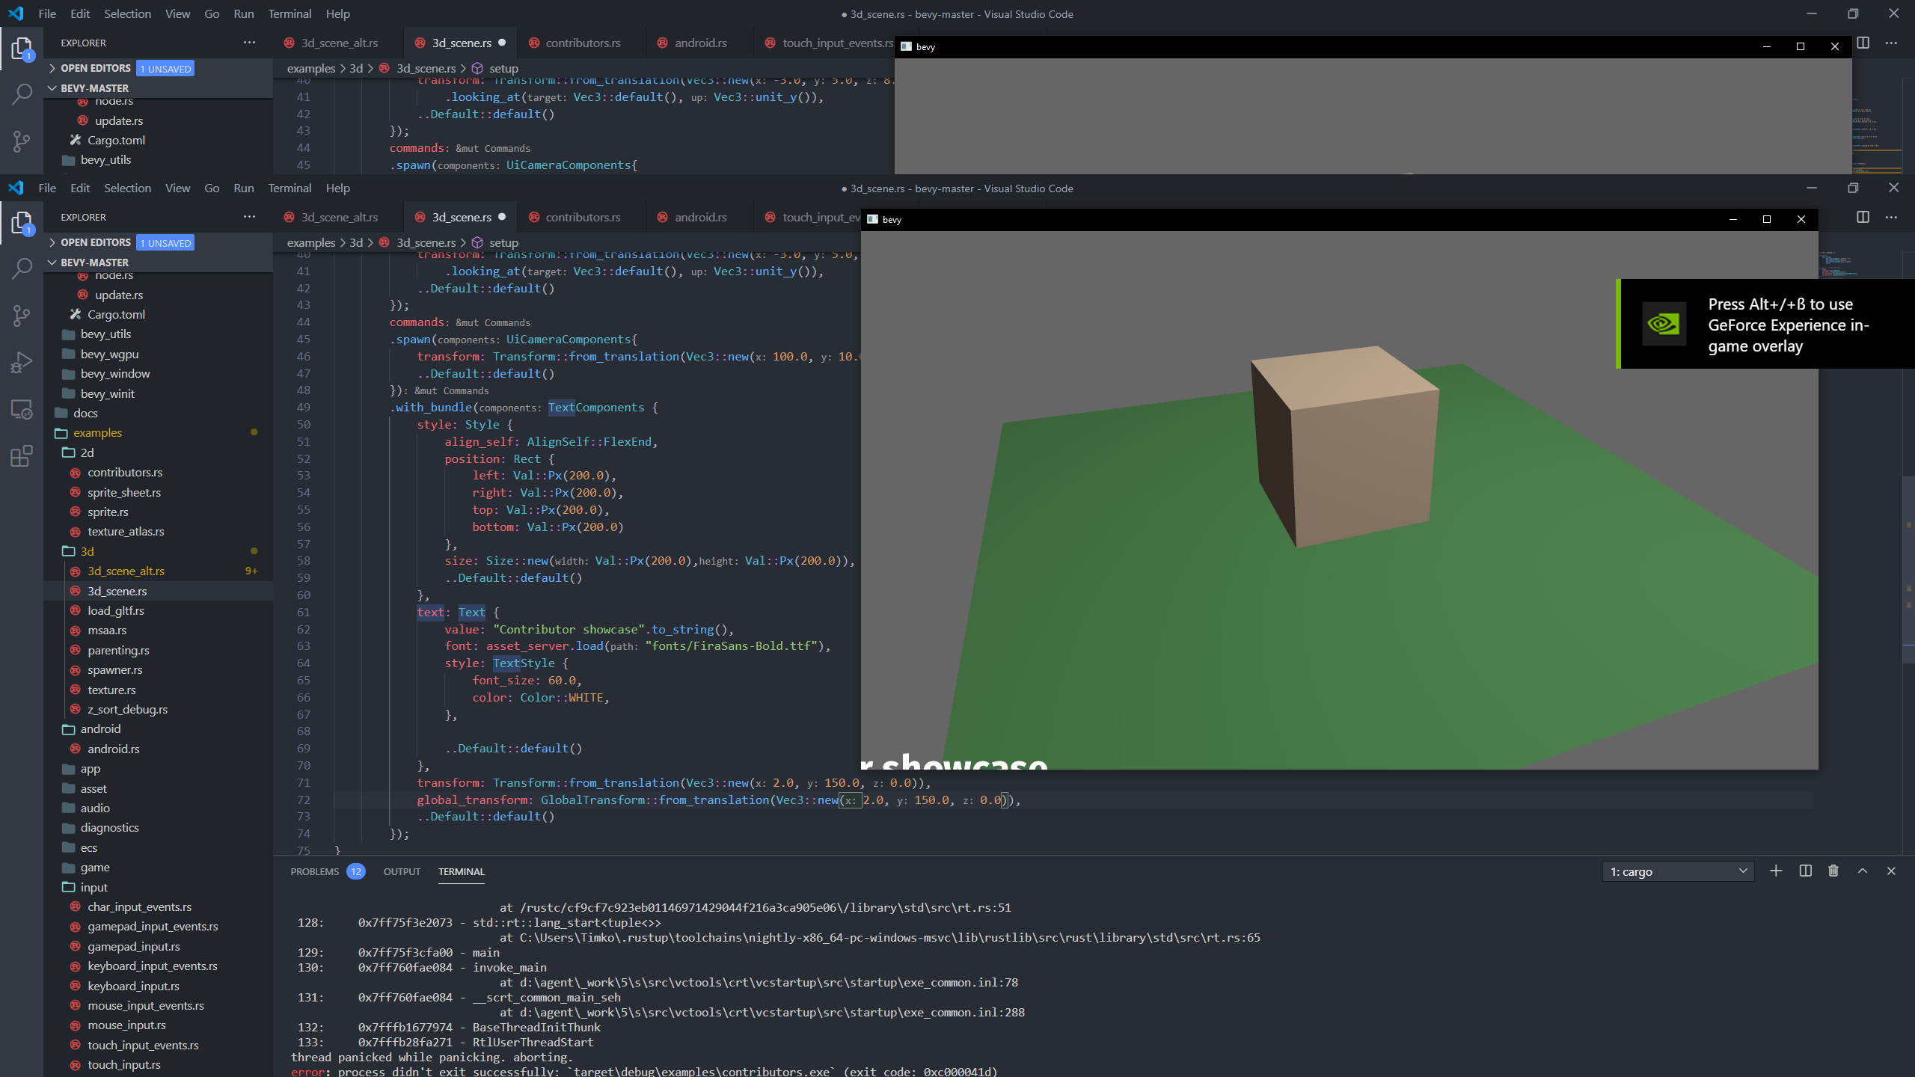Viewport: 1924px width, 1077px height.
Task: Switch to the contributors.rs tab
Action: click(582, 217)
